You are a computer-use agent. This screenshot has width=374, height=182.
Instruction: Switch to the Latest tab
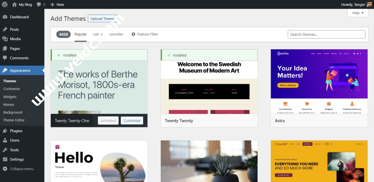click(98, 34)
